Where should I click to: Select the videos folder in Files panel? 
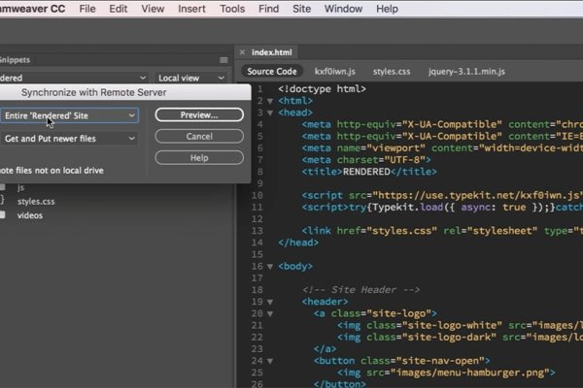(30, 215)
